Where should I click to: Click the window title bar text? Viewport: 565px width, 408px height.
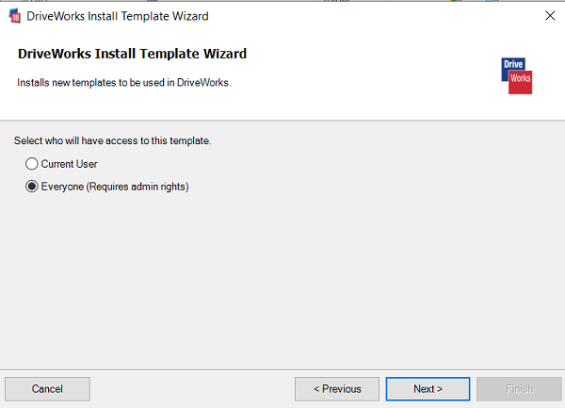point(118,16)
